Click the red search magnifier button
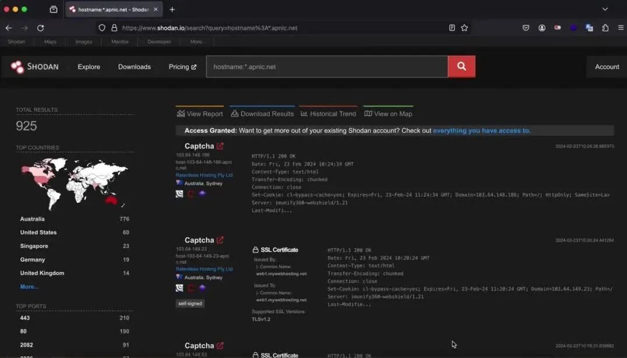 462,66
